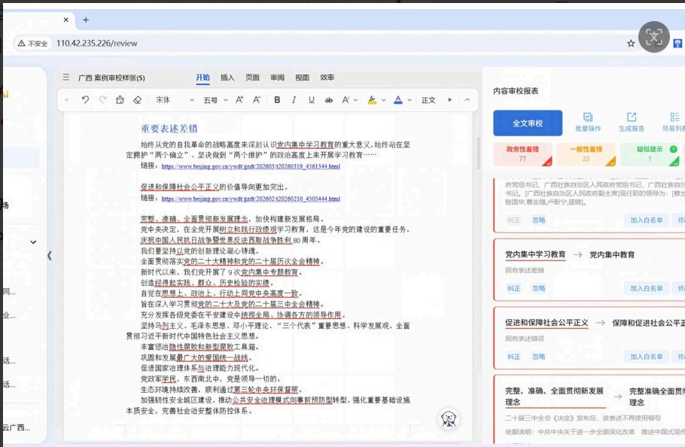Screen dimensions: 685x447
Task: Click the eraser clear-formatting icon
Action: click(x=137, y=100)
